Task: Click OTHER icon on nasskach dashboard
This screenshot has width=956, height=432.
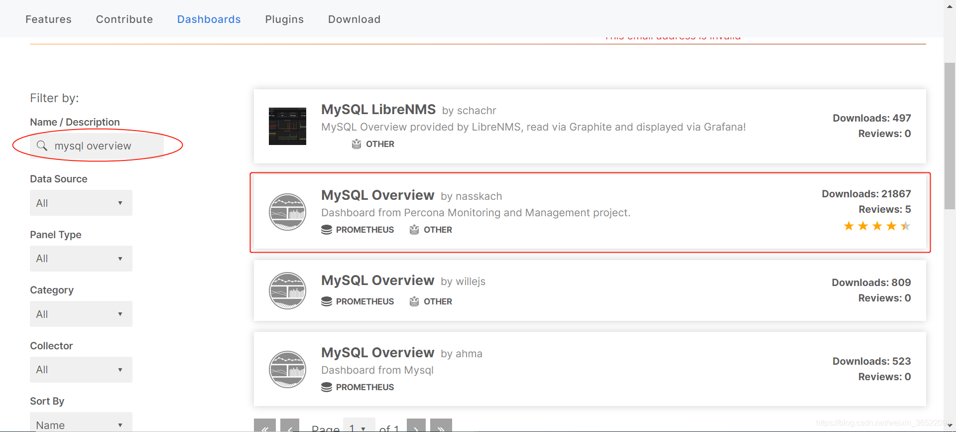Action: 414,230
